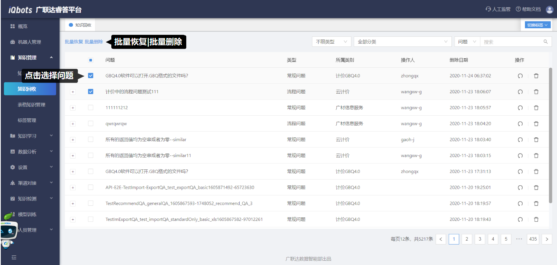Check the 111111212 row checkbox
This screenshot has width=557, height=265.
tap(90, 108)
